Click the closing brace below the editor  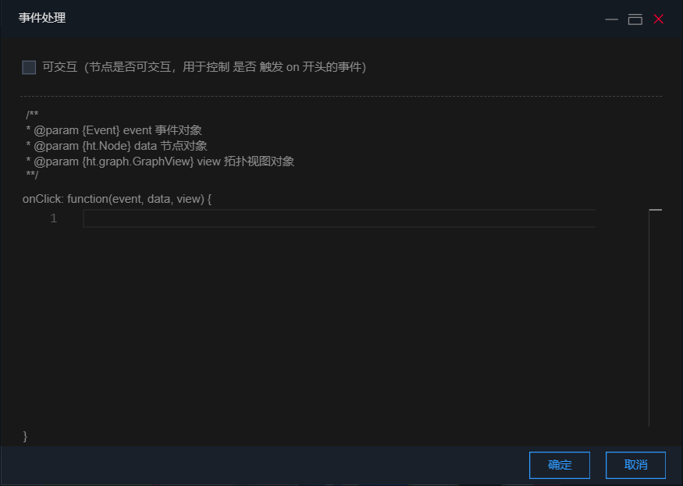click(x=25, y=436)
